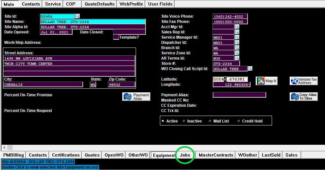Click the Latitude input field
The height and width of the screenshot is (170, 325).
coord(230,79)
